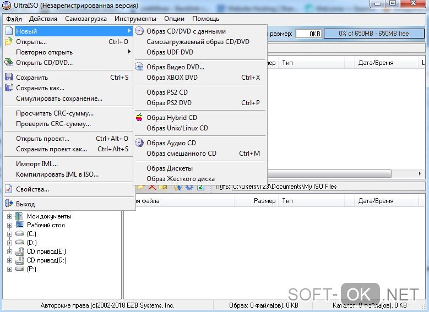Sort lower list by Размер column
The width and height of the screenshot is (429, 312).
click(256, 201)
